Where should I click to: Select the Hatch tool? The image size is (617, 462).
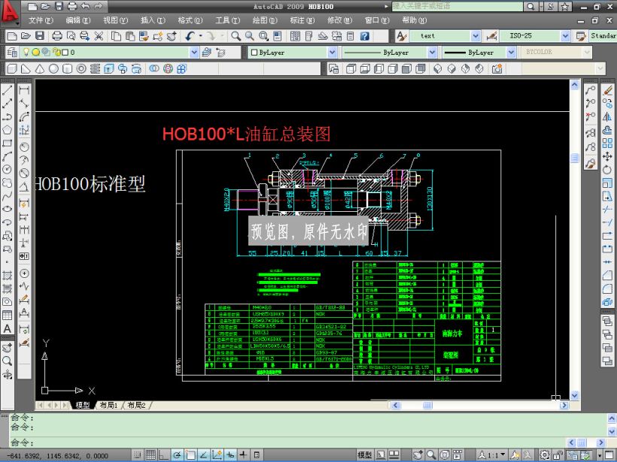(x=8, y=275)
